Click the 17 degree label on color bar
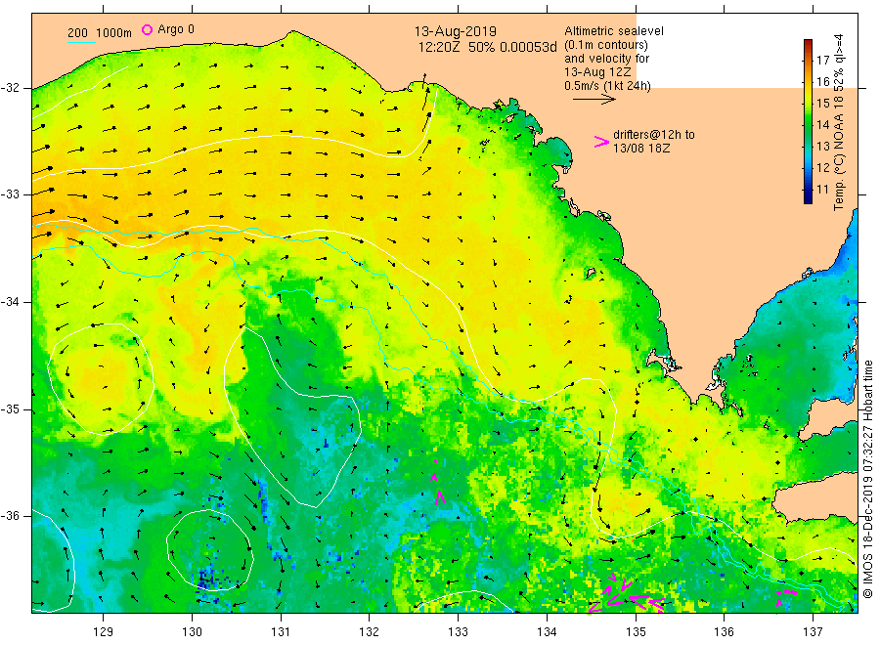The image size is (880, 645). (x=822, y=60)
